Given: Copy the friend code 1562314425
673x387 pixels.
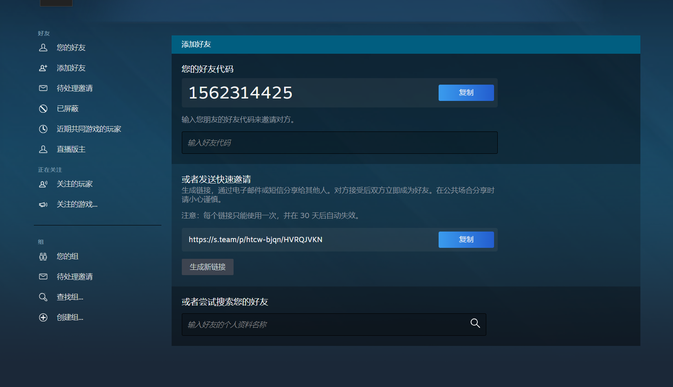Looking at the screenshot, I should click(466, 93).
